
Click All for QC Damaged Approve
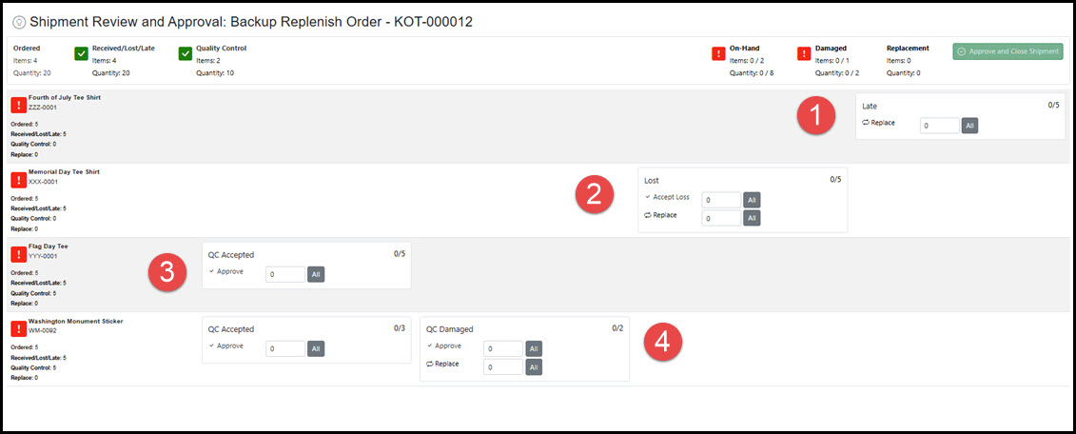pyautogui.click(x=534, y=348)
